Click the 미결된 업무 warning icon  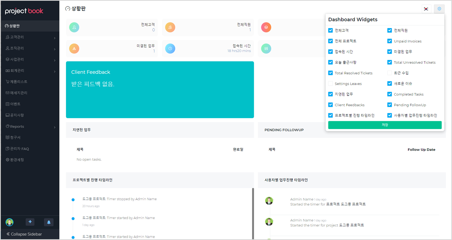74,48
